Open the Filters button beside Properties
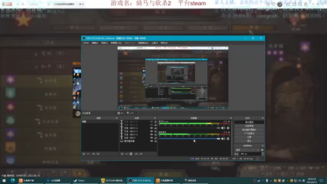Screen dimensions: 327x184 coord(130,113)
